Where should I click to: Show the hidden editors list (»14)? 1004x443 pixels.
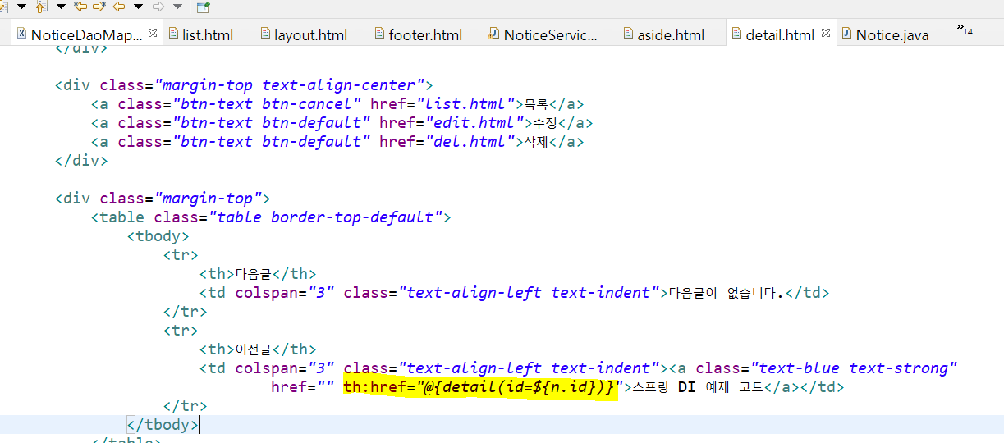pos(965,30)
